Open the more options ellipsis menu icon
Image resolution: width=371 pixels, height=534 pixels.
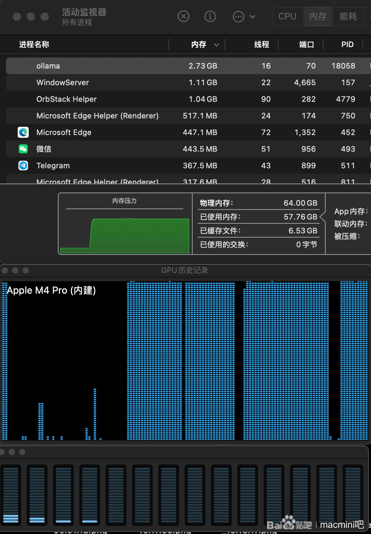(238, 17)
